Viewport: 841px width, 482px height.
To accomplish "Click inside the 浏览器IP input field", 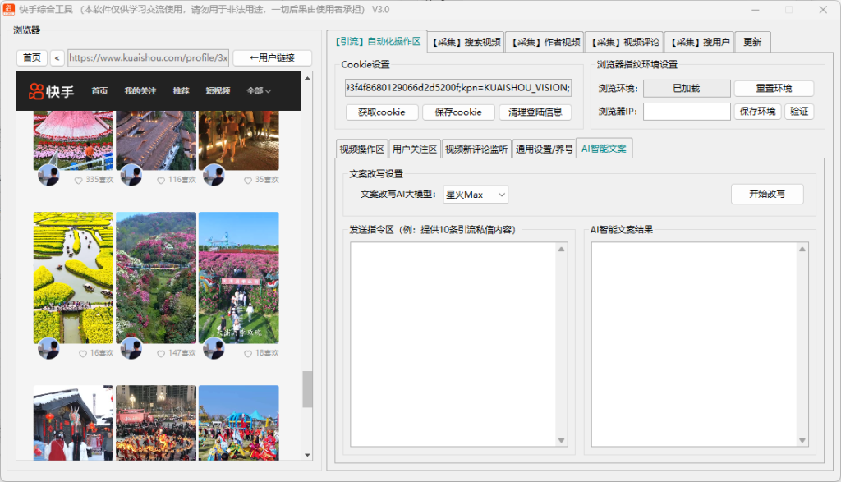I will (687, 111).
